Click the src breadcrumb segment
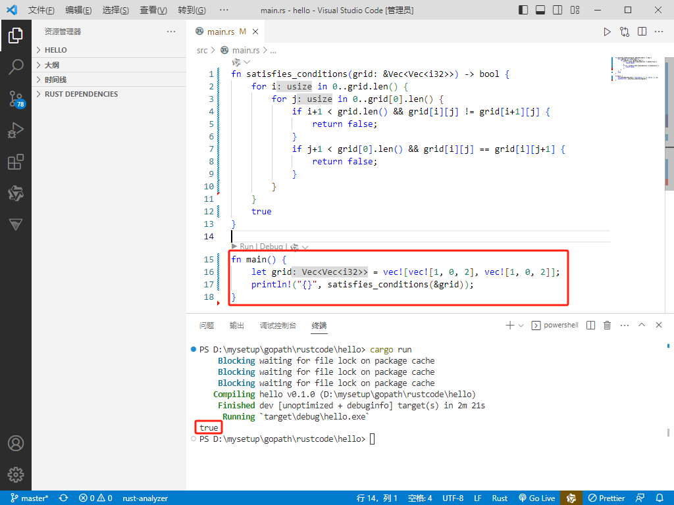The width and height of the screenshot is (674, 505). tap(202, 50)
